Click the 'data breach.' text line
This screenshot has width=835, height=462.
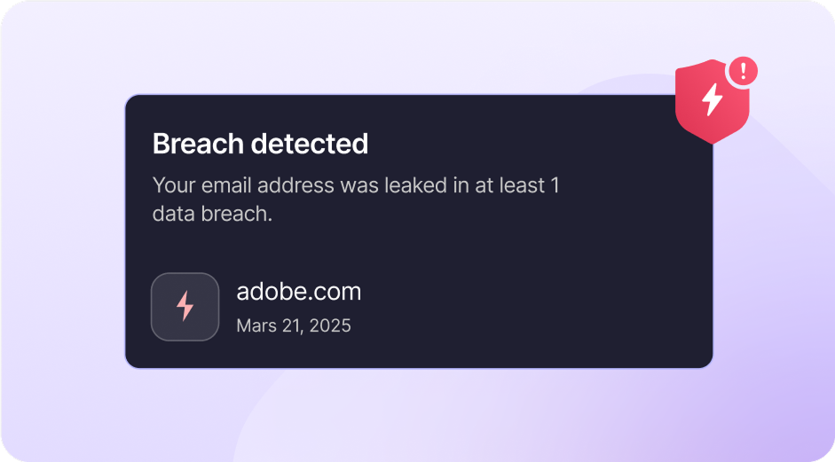(x=211, y=215)
